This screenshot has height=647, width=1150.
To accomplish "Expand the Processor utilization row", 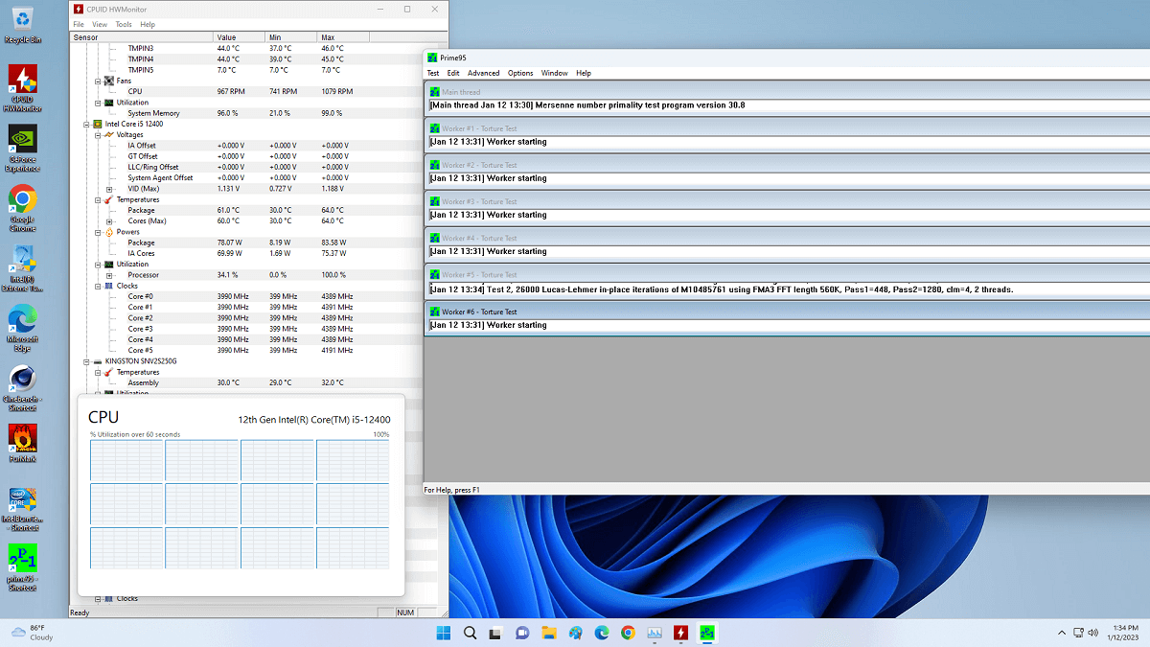I will click(109, 275).
